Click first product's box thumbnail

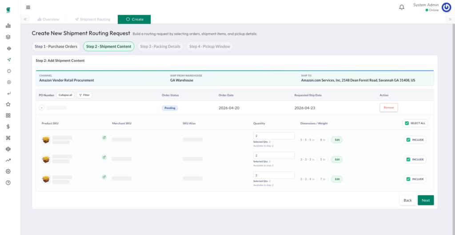tap(46, 140)
